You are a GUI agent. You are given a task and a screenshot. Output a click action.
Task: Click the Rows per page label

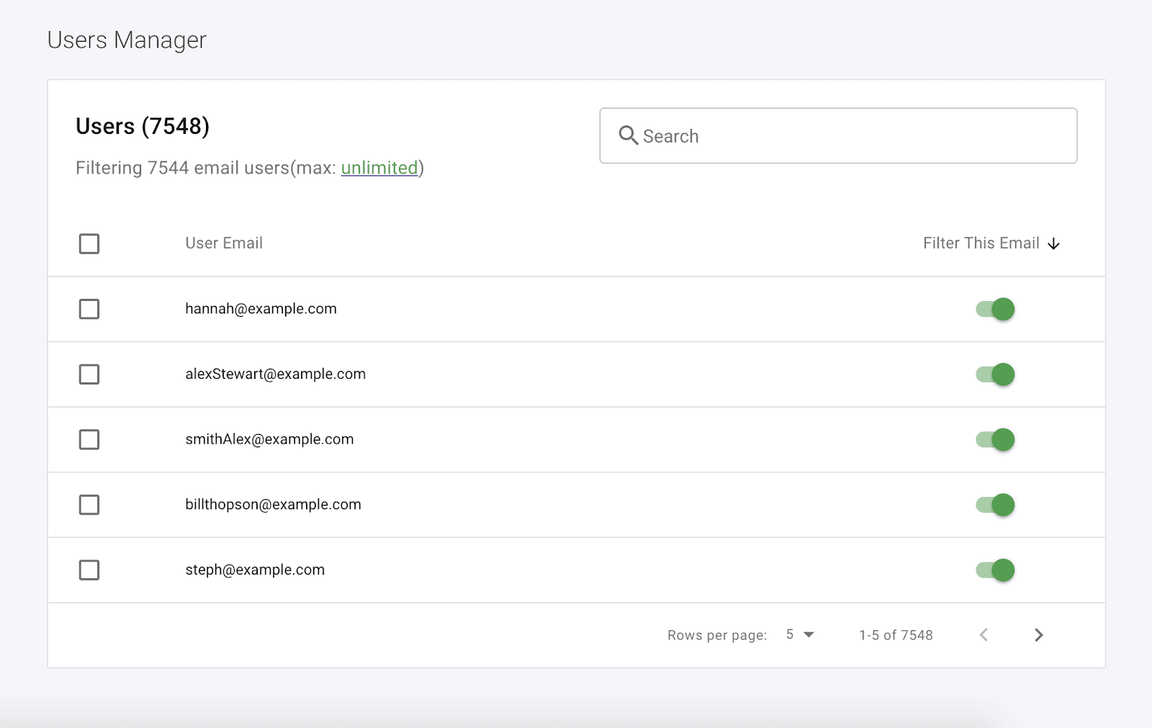point(717,635)
